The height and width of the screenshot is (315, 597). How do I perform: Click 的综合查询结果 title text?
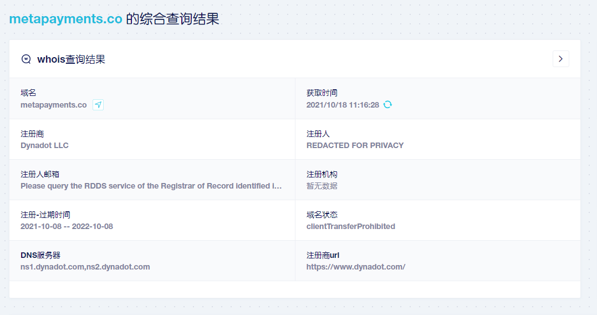[172, 19]
